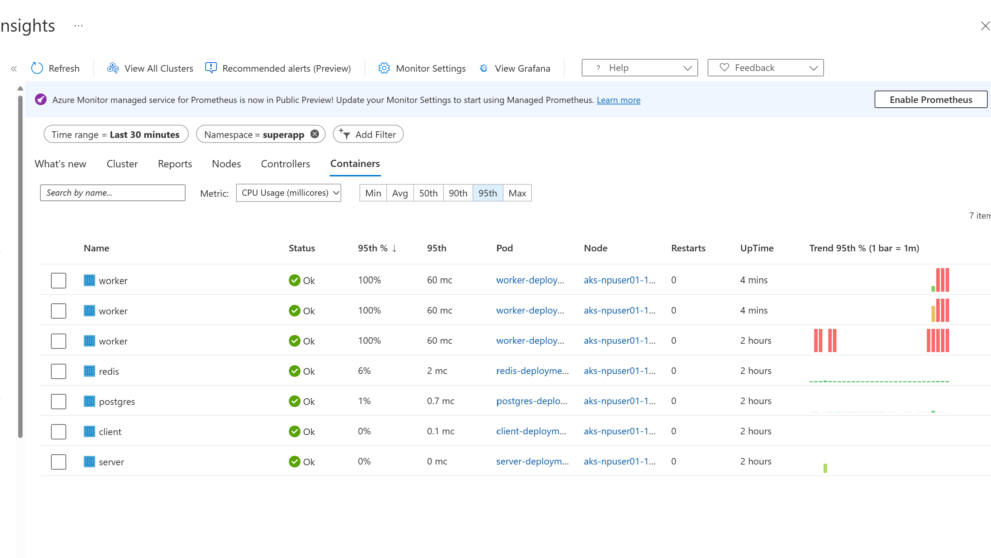Select the postgres container checkbox
991x558 pixels.
coord(59,402)
